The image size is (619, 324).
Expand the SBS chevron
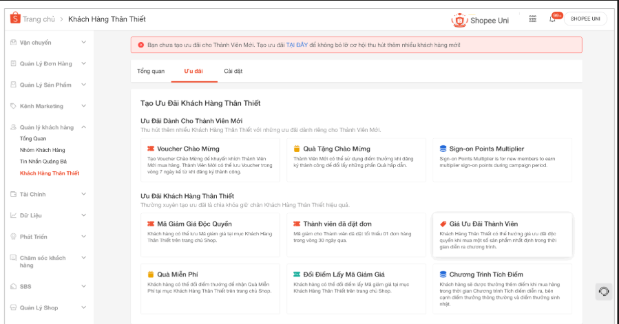click(84, 286)
